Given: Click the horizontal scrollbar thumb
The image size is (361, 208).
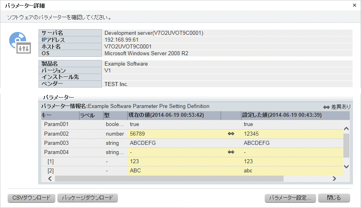Looking at the screenshot, I should tap(169, 178).
